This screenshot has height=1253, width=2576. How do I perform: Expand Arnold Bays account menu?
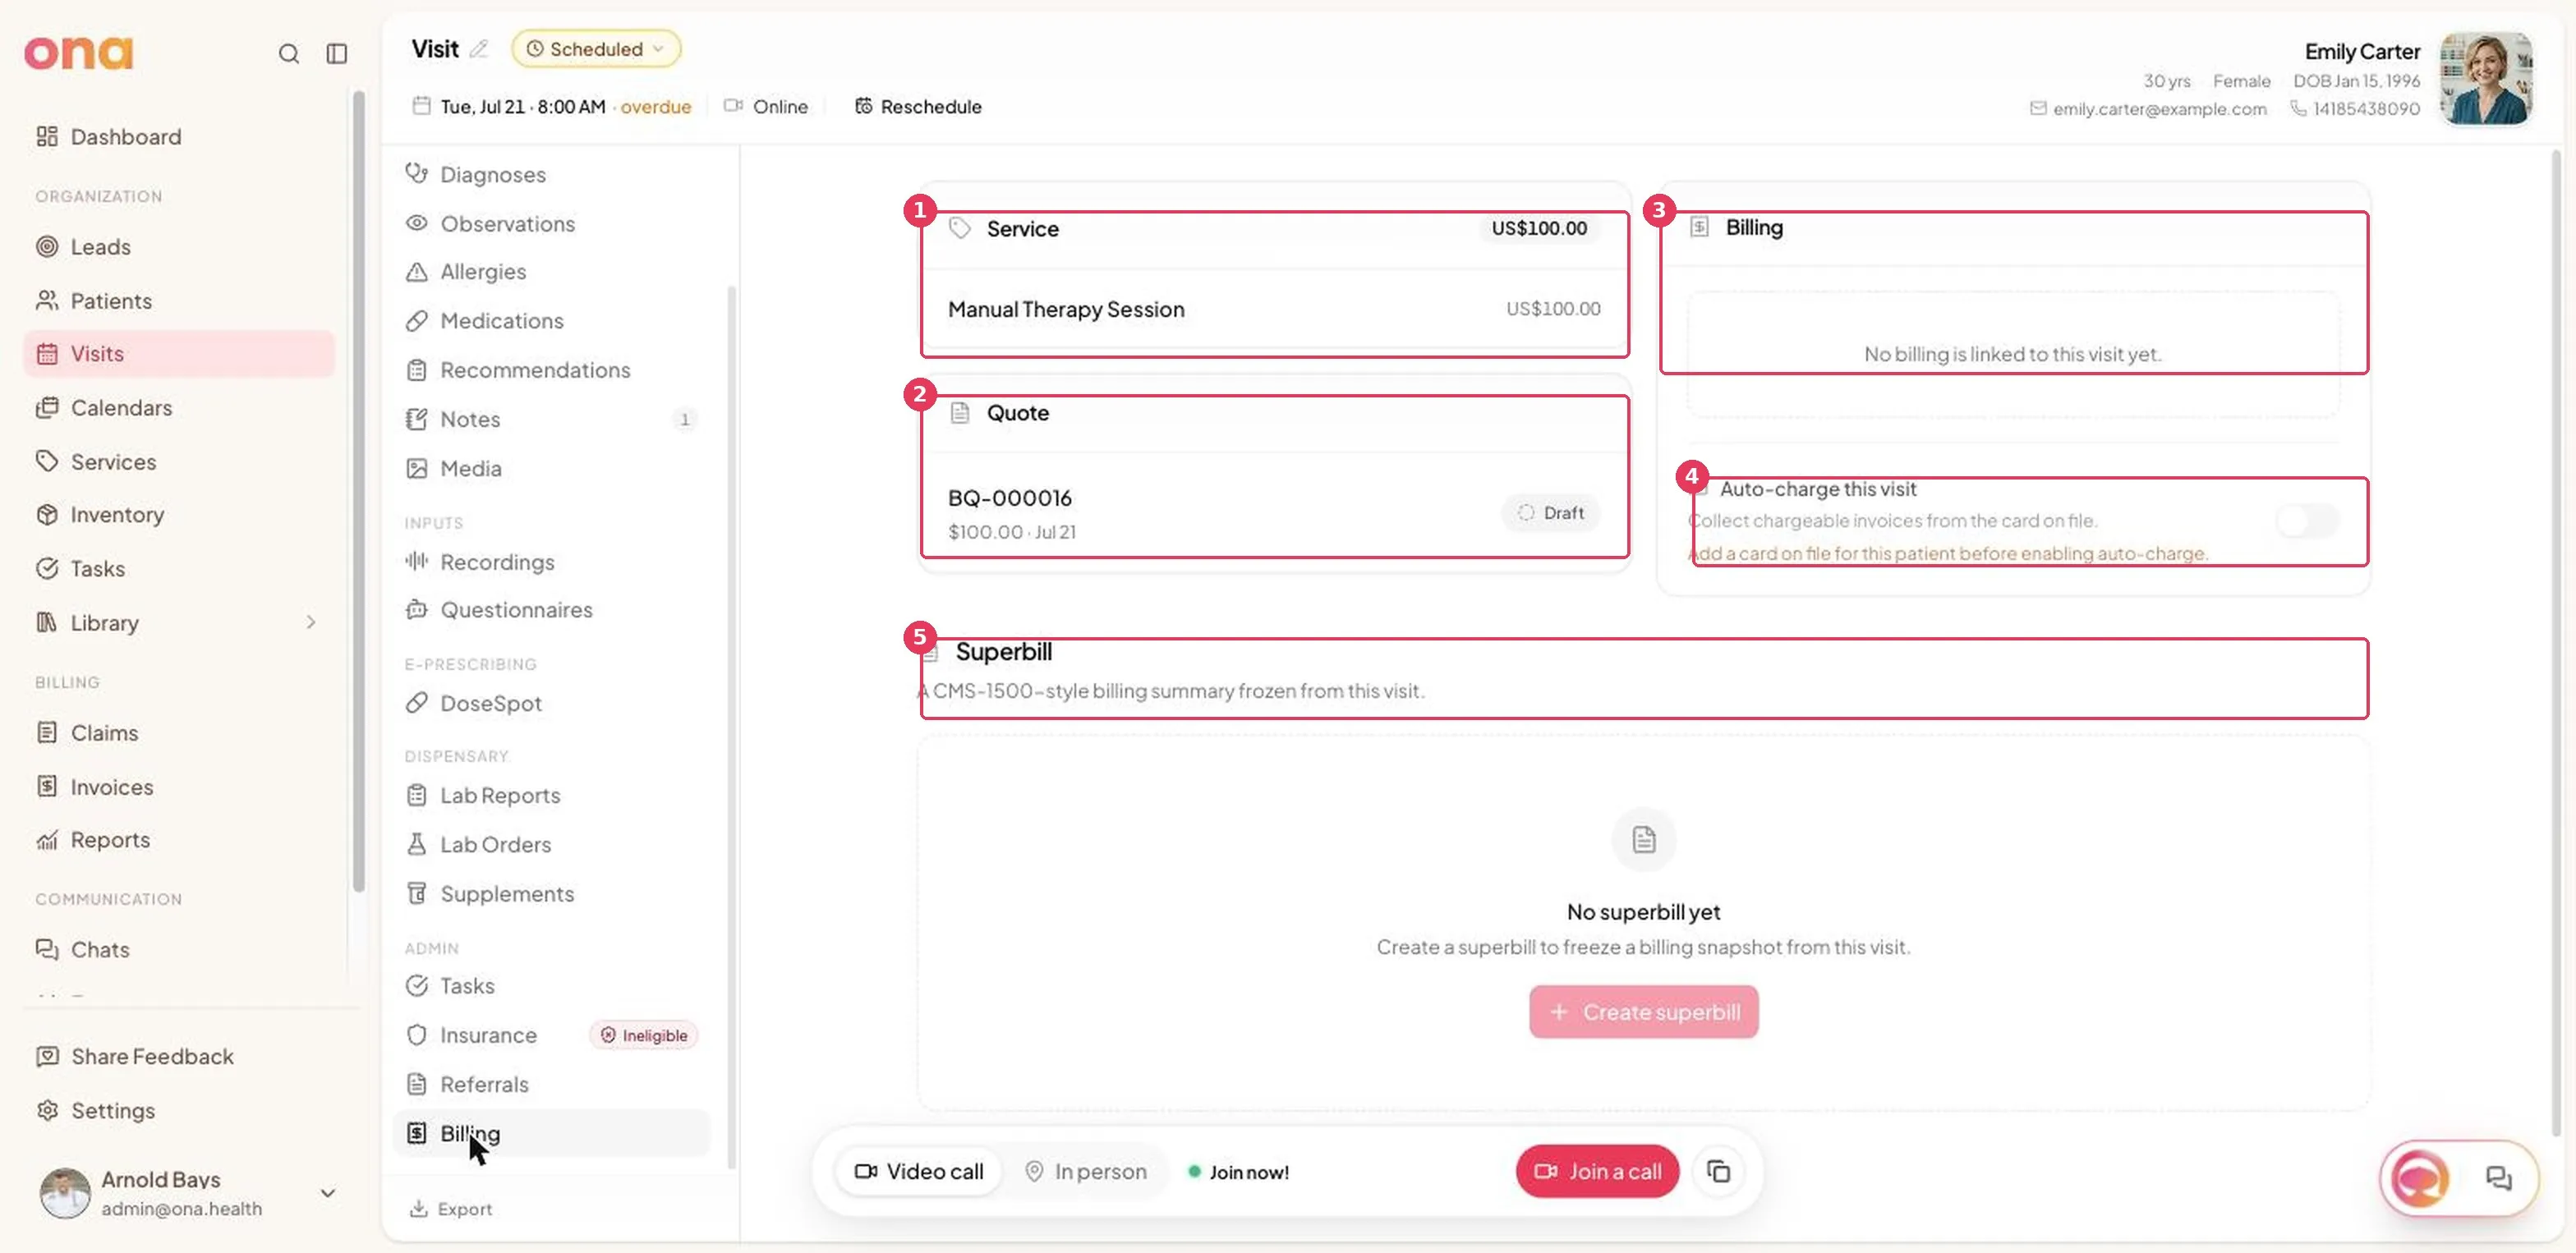327,1193
